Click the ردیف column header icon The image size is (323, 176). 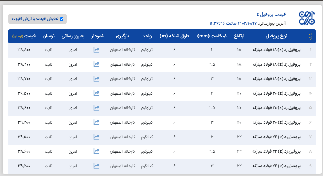311,36
